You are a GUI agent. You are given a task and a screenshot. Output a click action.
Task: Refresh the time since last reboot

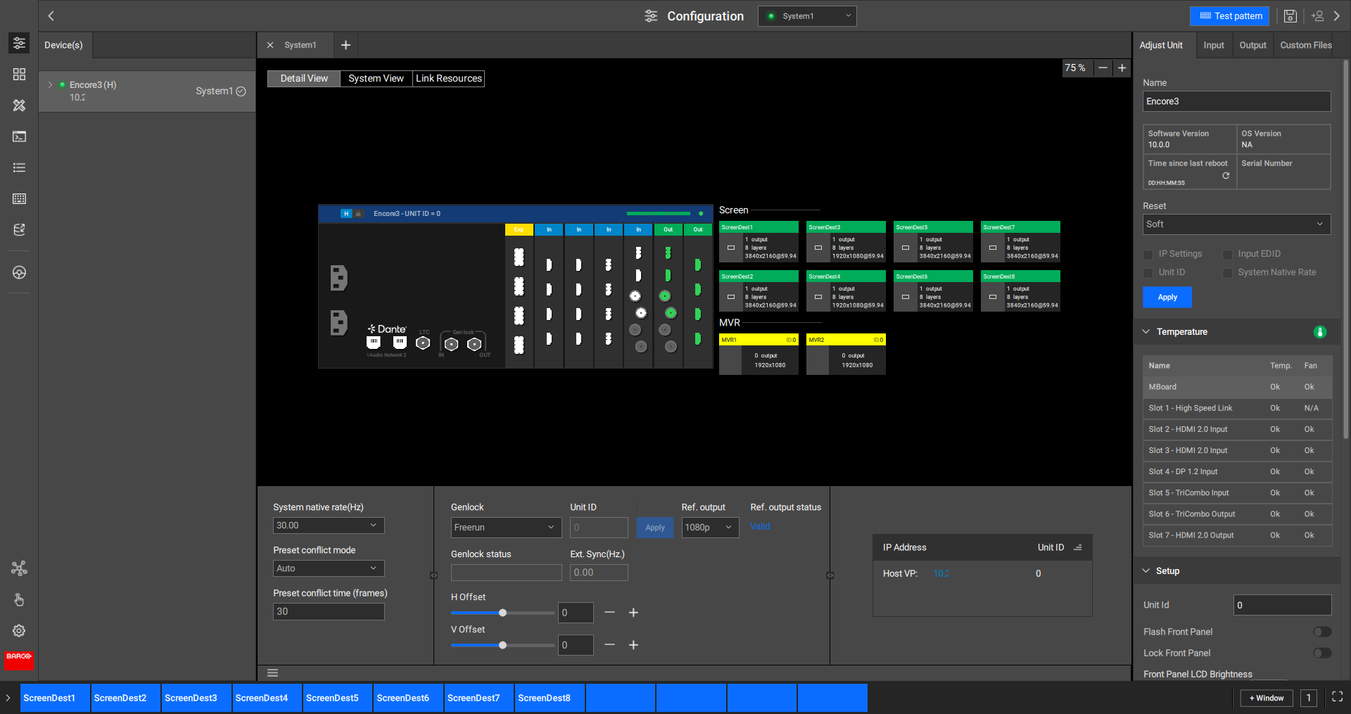1226,176
